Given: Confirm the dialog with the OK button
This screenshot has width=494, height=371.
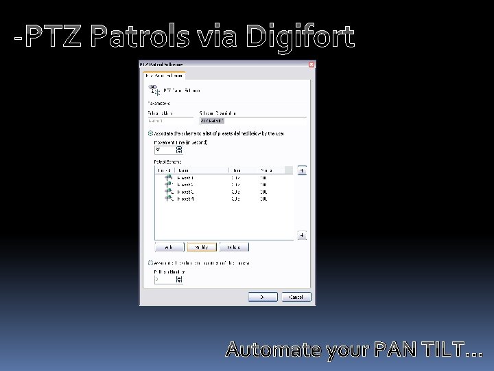Looking at the screenshot, I should tap(263, 297).
